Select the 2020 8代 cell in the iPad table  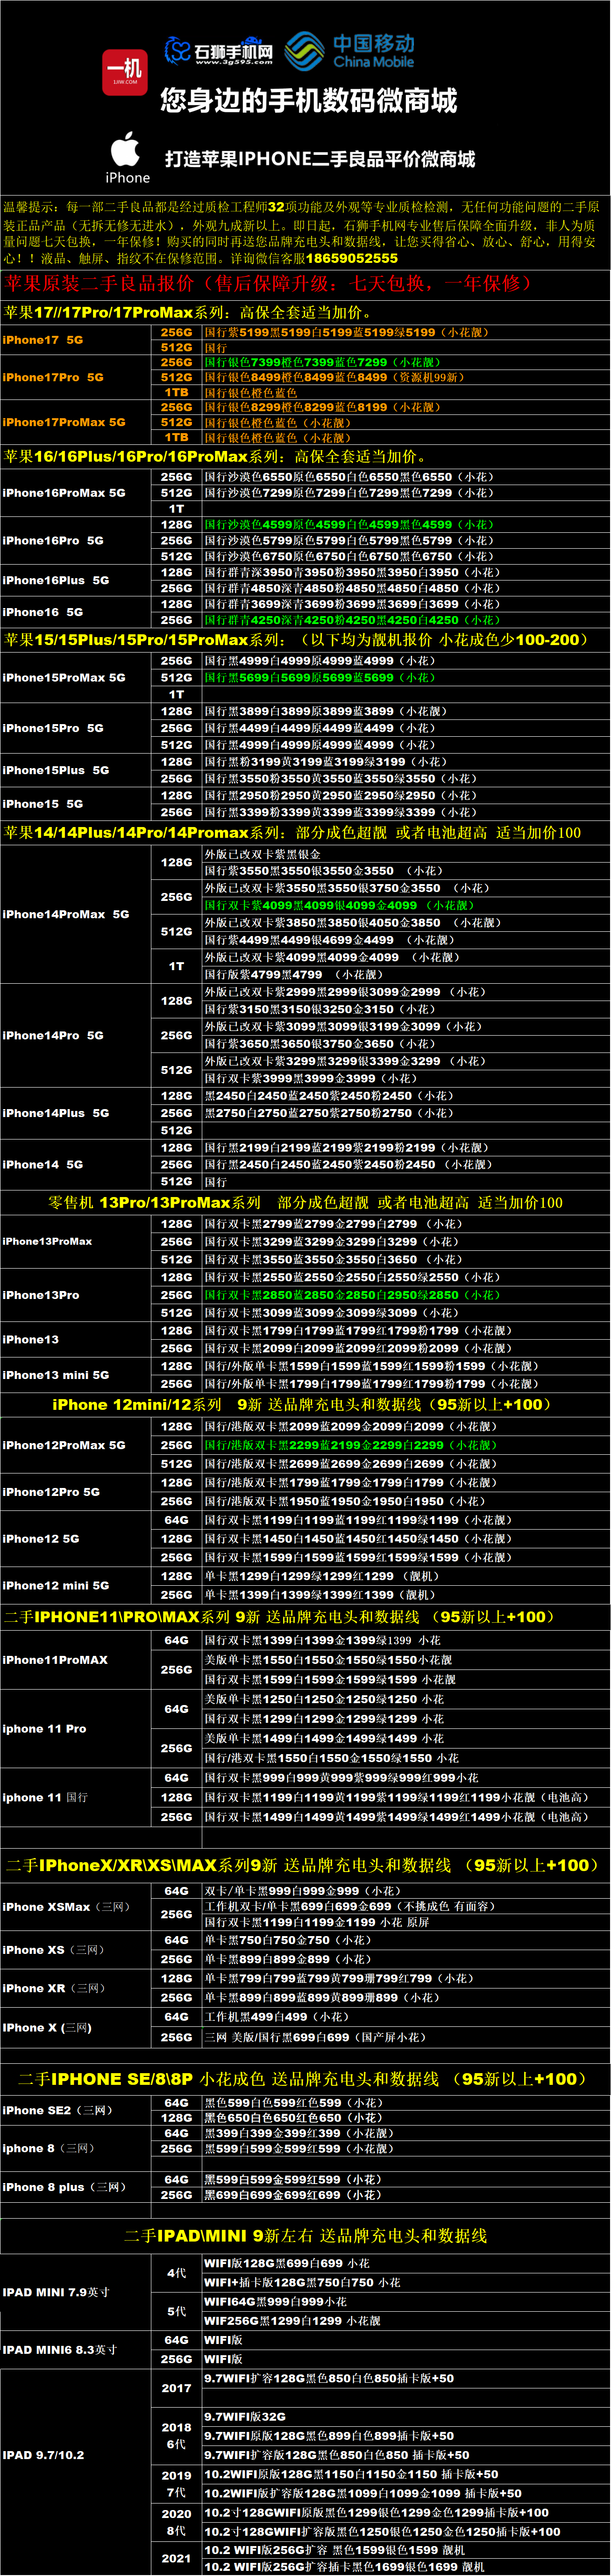tap(177, 2522)
